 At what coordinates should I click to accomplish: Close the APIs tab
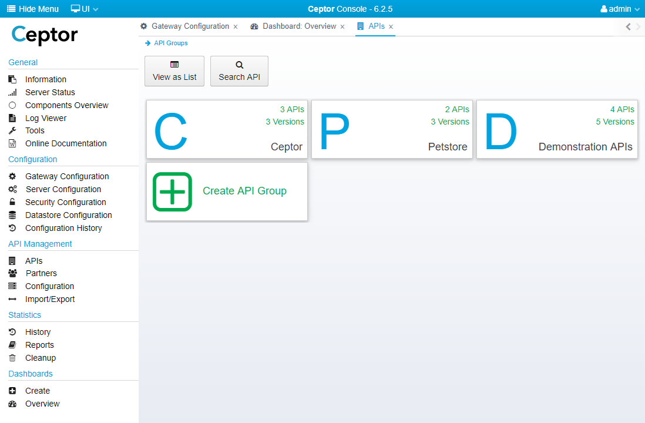coord(391,27)
